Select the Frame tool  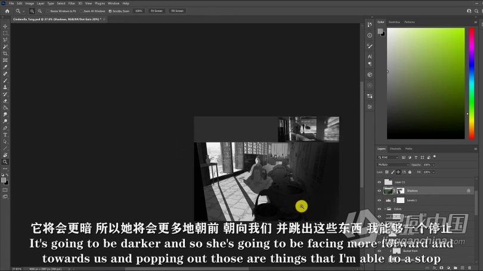5,60
